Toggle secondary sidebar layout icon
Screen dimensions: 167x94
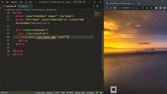pos(80,2)
